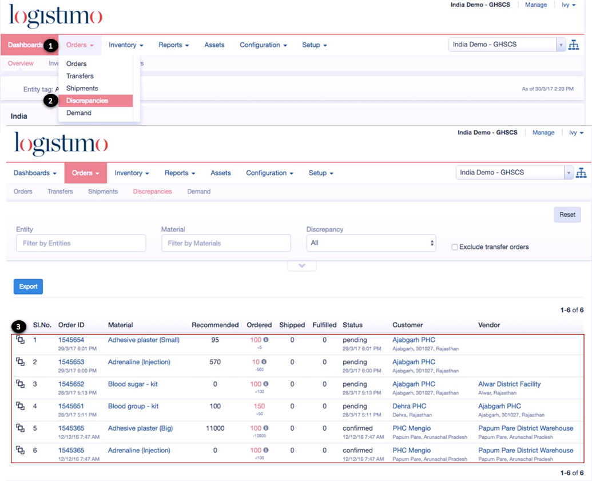Open vendor Papum Pare District Warehouse row 6
Image resolution: width=592 pixels, height=481 pixels.
point(526,451)
